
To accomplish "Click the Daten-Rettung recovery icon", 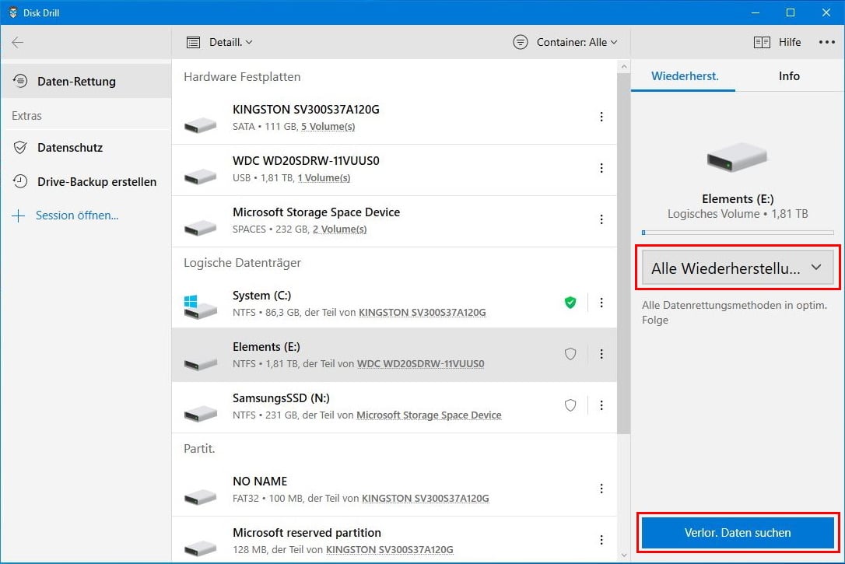I will click(20, 82).
